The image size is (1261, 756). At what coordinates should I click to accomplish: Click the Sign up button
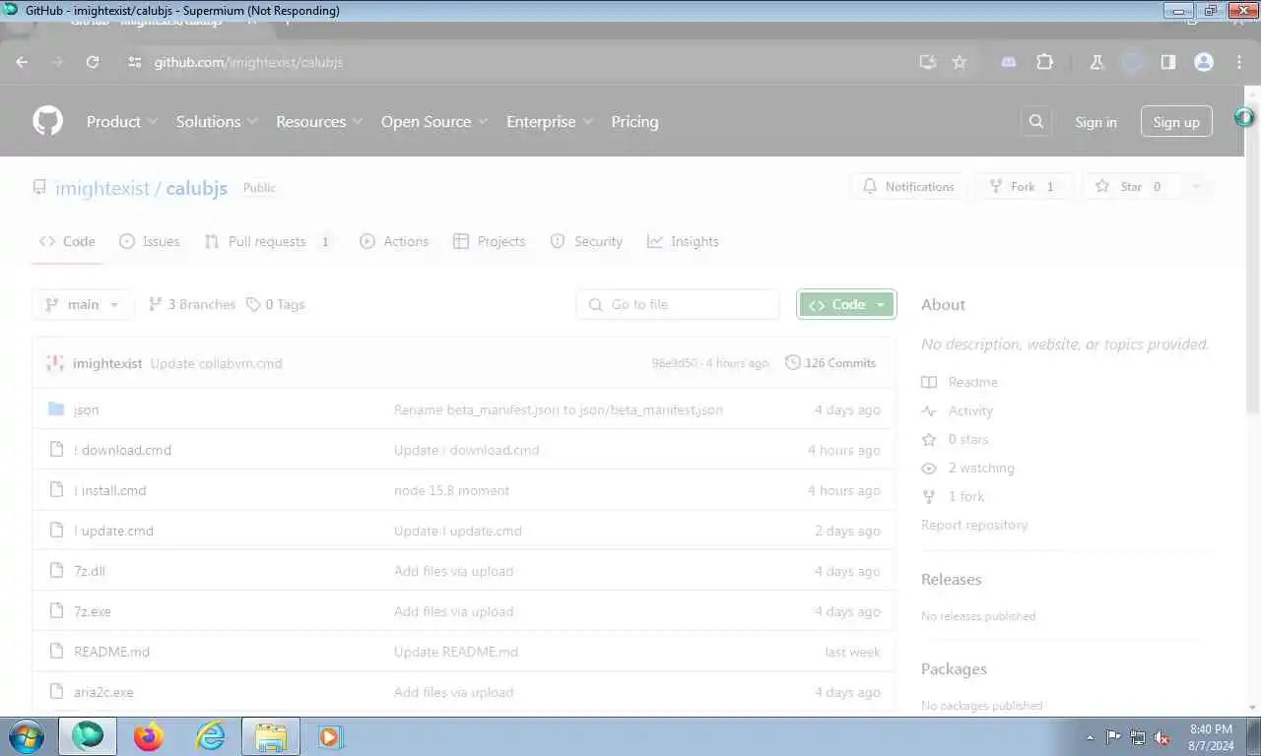coord(1176,122)
